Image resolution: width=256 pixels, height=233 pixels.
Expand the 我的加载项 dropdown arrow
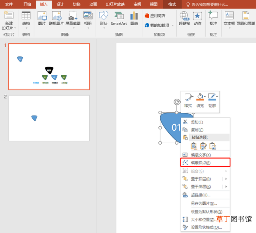173,25
